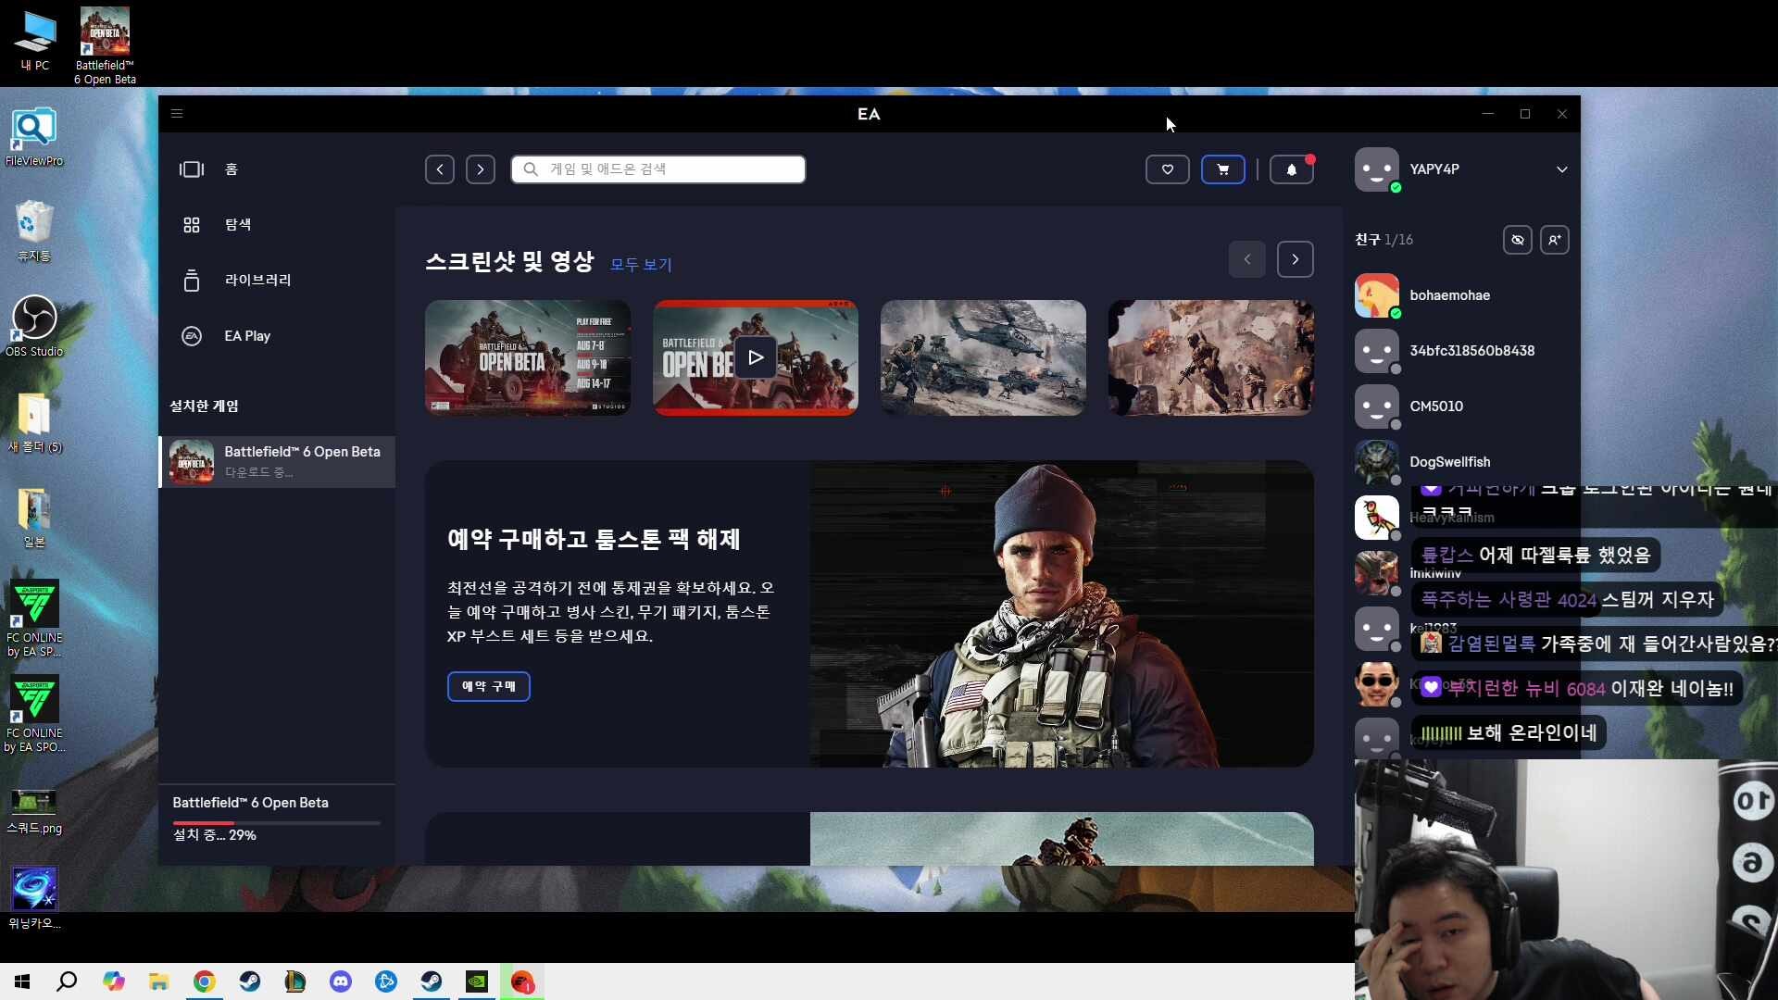The height and width of the screenshot is (1000, 1778).
Task: Click 친구 1/16 friends header
Action: pos(1384,240)
